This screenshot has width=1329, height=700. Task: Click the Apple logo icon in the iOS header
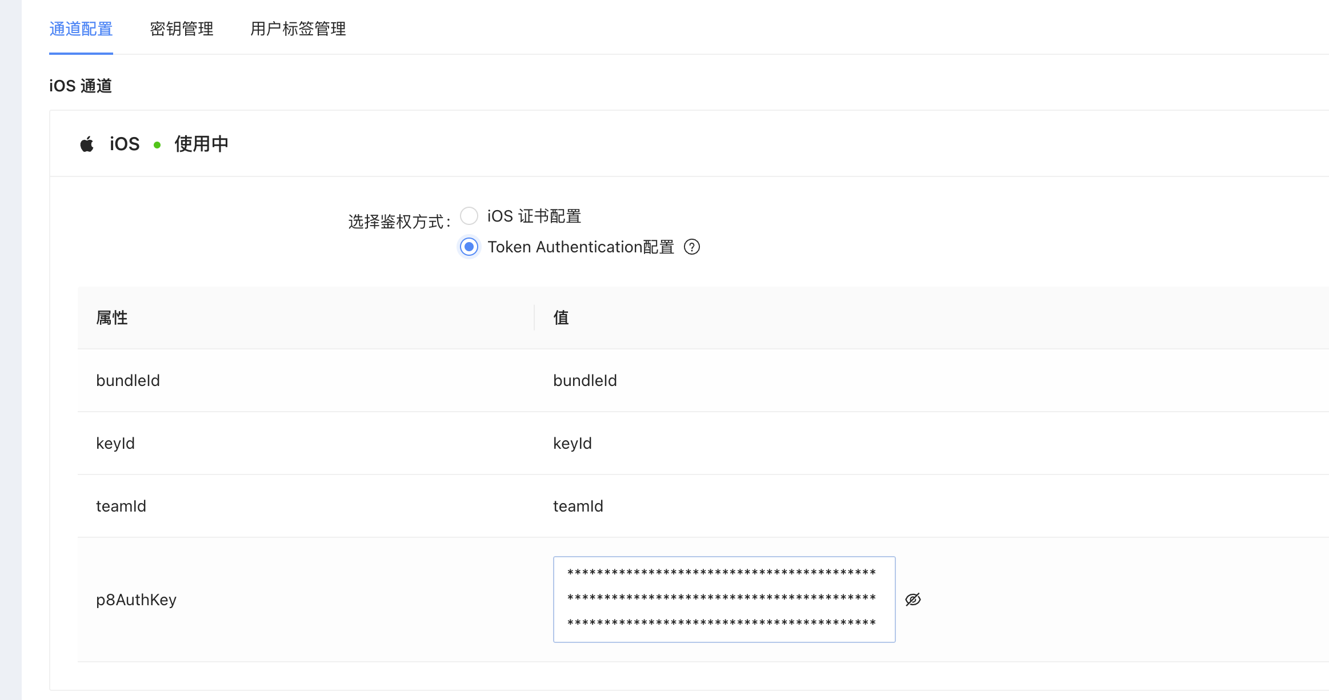87,144
